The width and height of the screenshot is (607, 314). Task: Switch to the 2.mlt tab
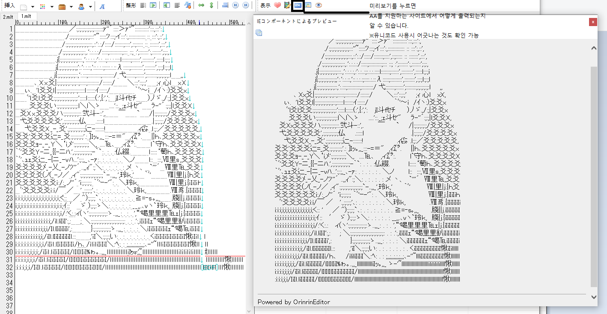click(x=8, y=17)
